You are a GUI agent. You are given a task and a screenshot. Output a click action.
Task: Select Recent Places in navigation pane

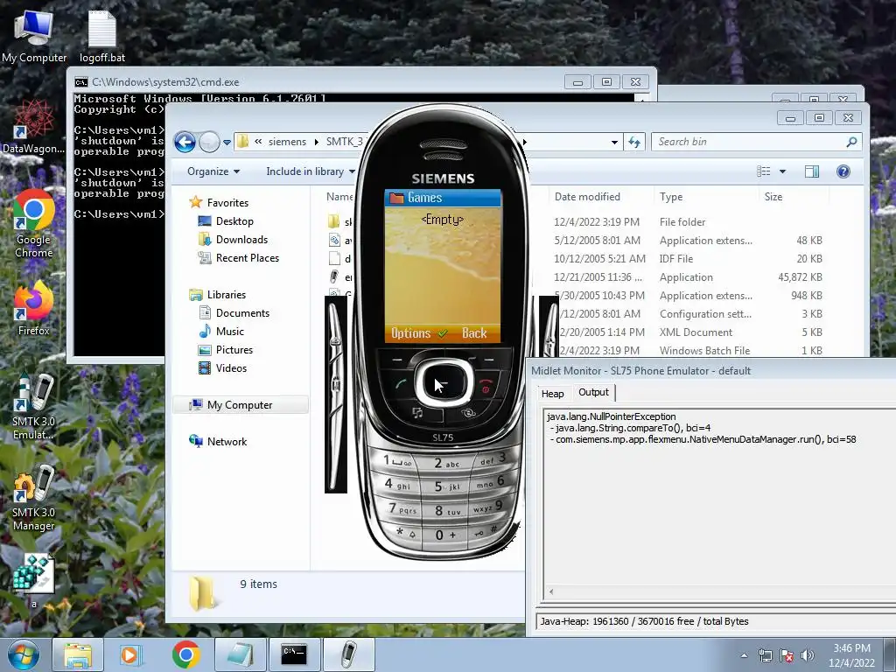point(247,258)
